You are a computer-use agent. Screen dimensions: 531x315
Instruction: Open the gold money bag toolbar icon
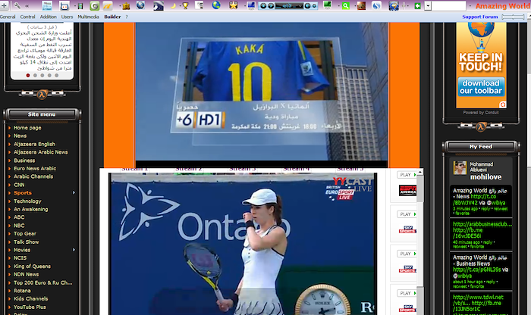[127, 6]
